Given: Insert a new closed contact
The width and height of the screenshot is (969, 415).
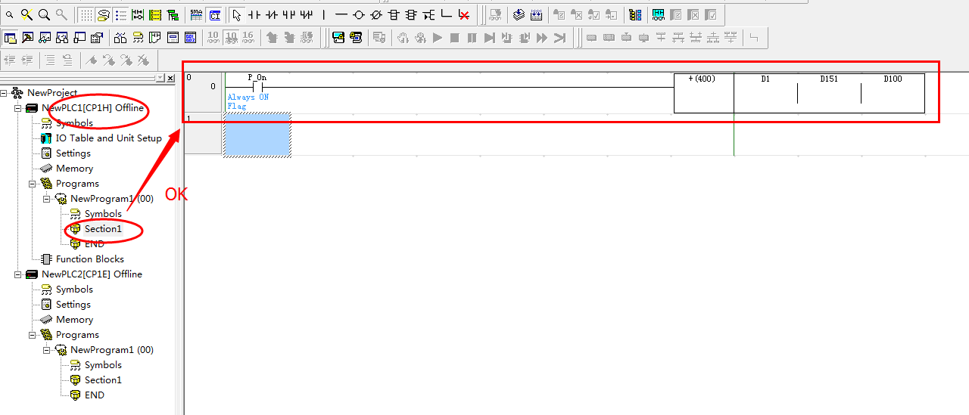Looking at the screenshot, I should pos(272,14).
